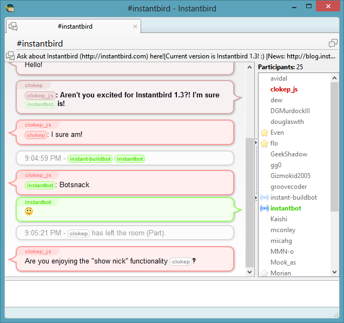This screenshot has width=344, height=323.
Task: Click the broadcast icon beside instantbot participant
Action: pos(264,208)
